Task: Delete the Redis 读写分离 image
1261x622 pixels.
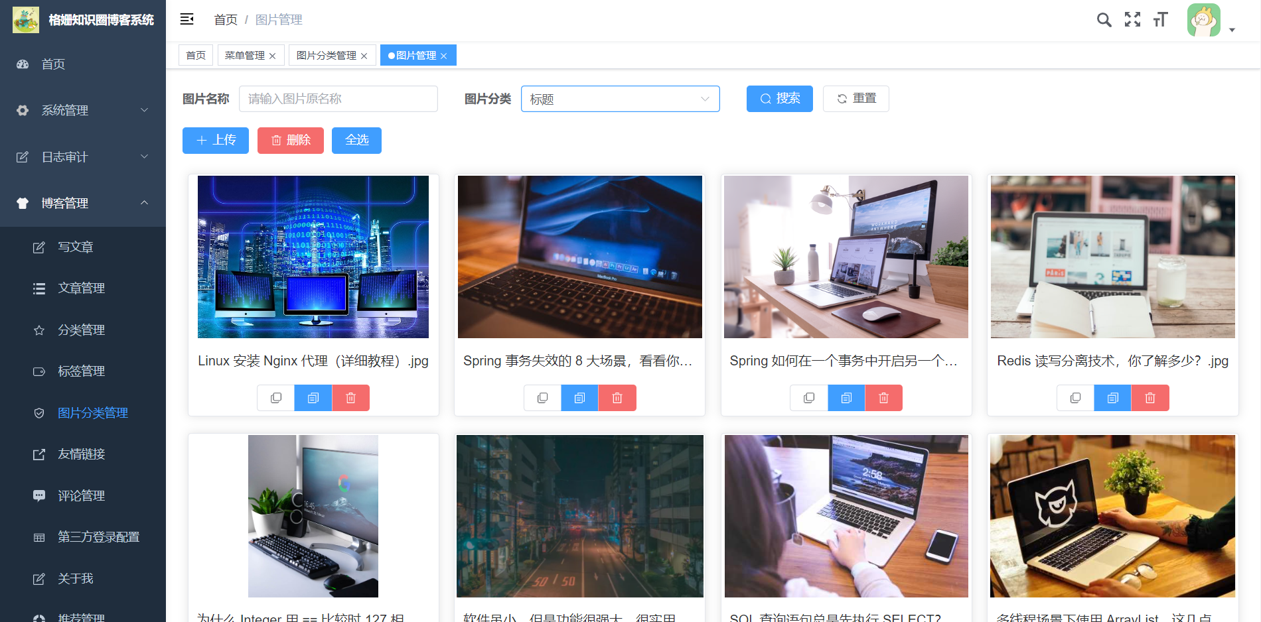Action: click(x=1150, y=398)
